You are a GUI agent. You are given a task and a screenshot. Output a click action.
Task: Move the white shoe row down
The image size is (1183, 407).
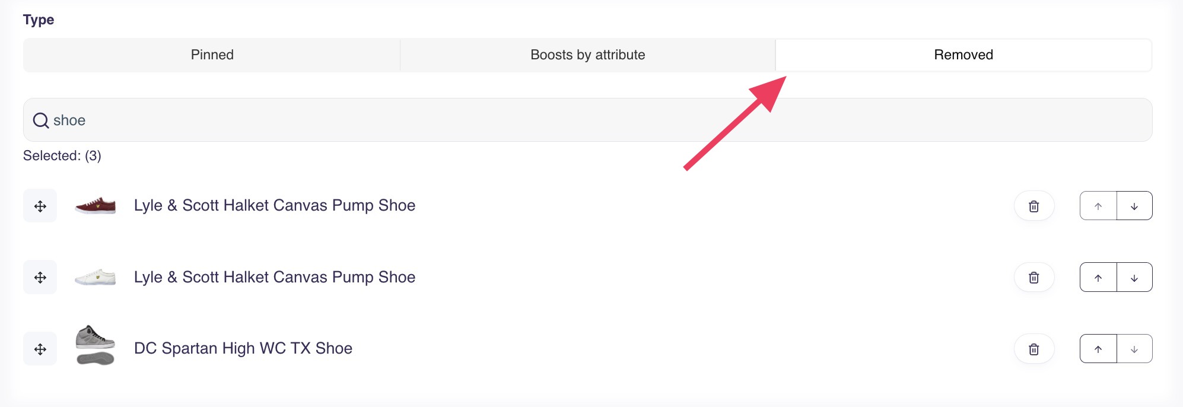[x=1134, y=278]
